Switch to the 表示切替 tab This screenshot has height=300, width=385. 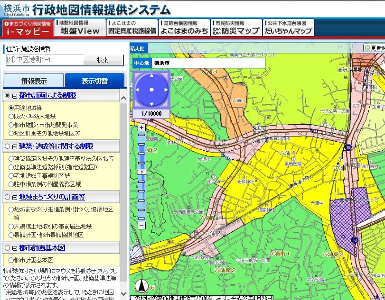coord(95,81)
